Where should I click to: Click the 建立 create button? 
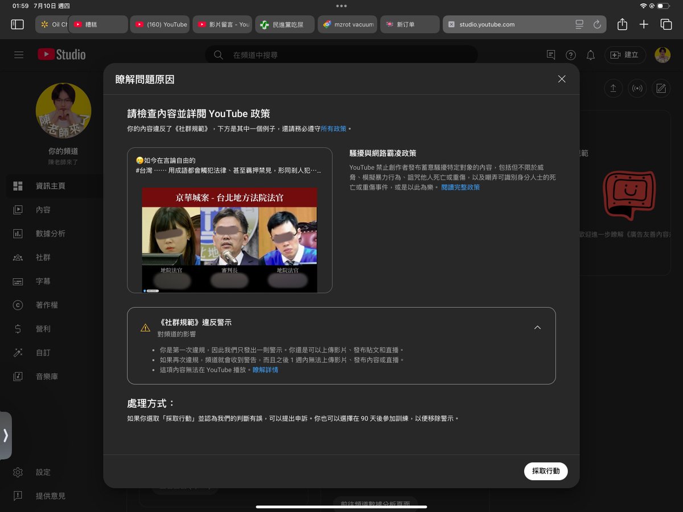pyautogui.click(x=625, y=55)
